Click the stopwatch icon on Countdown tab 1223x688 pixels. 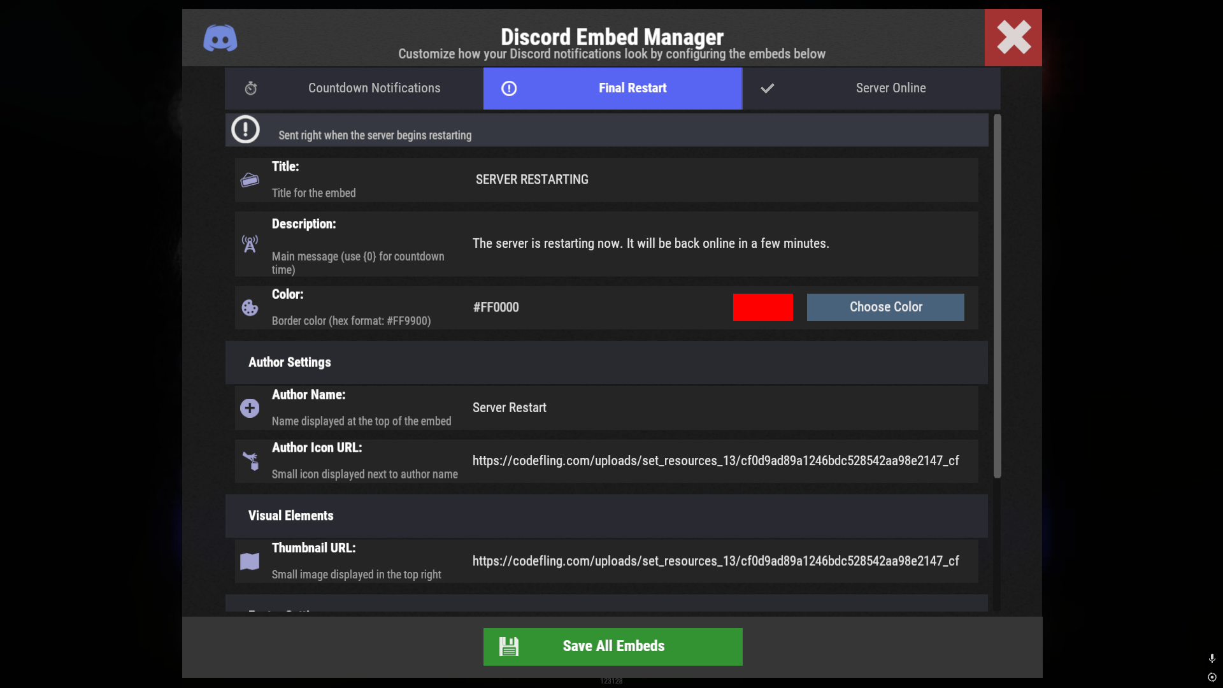(251, 89)
